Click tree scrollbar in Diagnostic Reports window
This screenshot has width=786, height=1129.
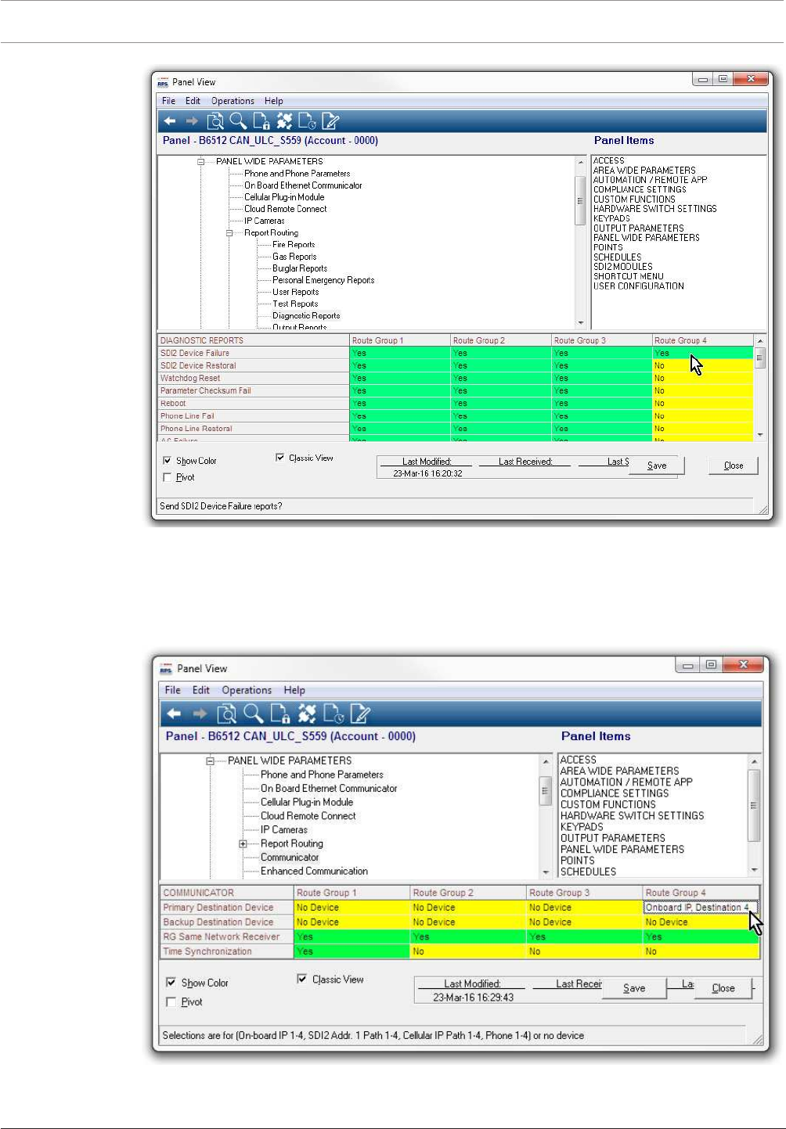pyautogui.click(x=580, y=200)
